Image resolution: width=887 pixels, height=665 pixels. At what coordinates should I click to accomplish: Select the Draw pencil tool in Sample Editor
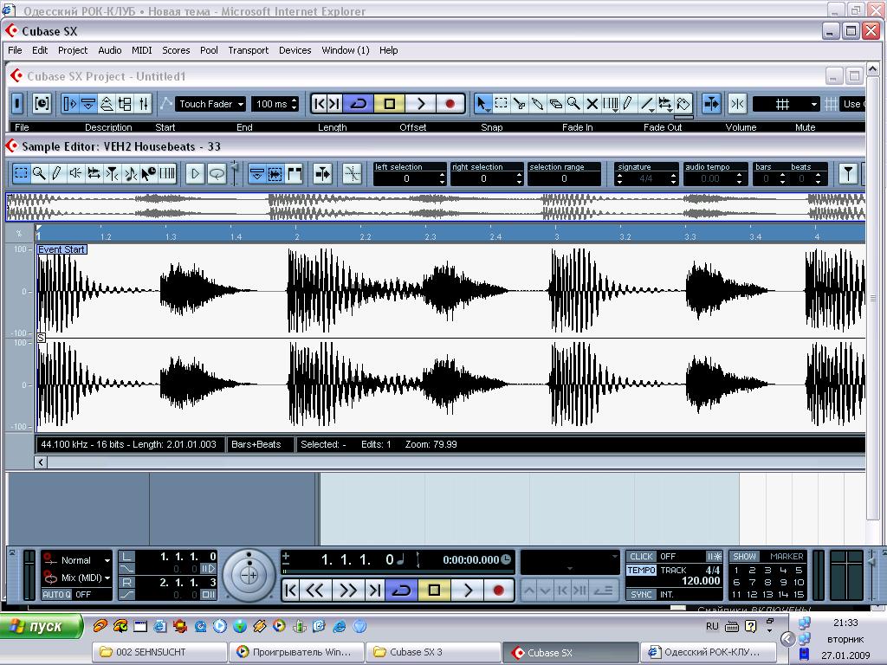(57, 173)
